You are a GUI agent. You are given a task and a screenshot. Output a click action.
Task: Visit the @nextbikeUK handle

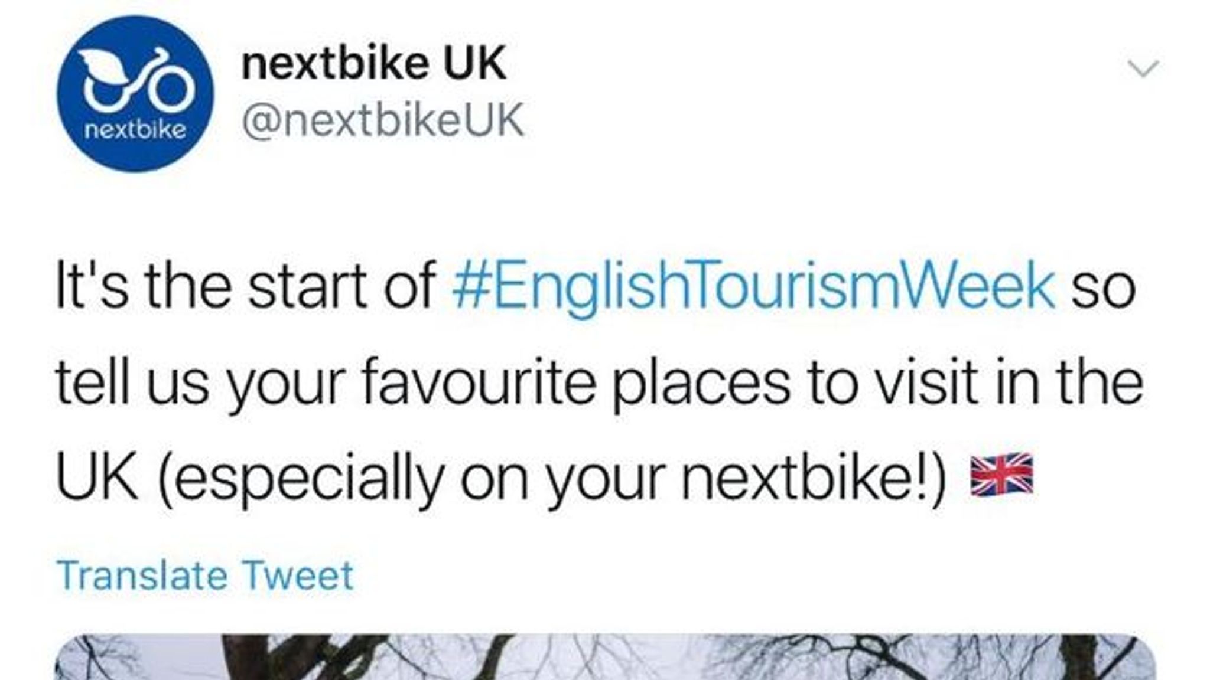pyautogui.click(x=383, y=120)
